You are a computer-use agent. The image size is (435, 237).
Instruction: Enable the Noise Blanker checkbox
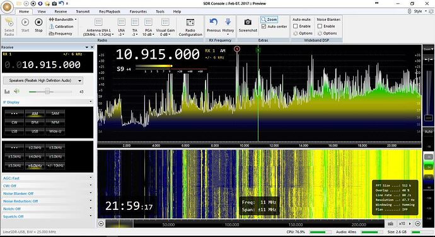[320, 26]
